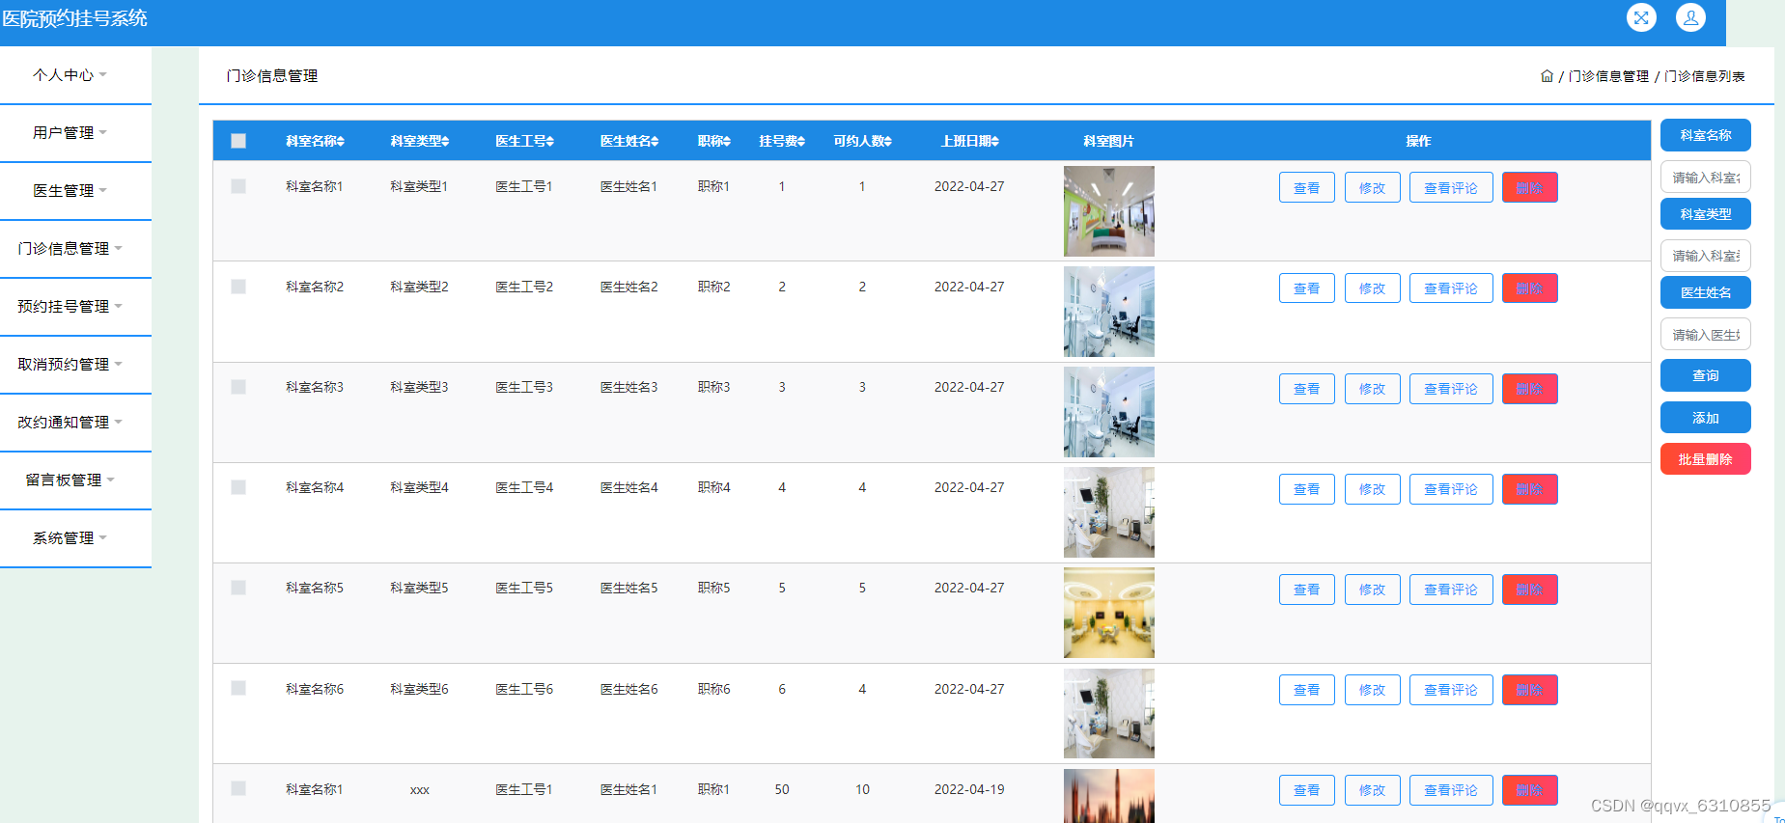Image resolution: width=1785 pixels, height=823 pixels.
Task: Click the 职称4 cell
Action: pos(714,487)
